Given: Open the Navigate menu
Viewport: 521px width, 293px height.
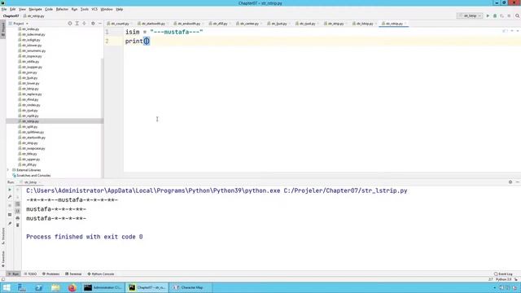Looking at the screenshot, I should [35, 9].
